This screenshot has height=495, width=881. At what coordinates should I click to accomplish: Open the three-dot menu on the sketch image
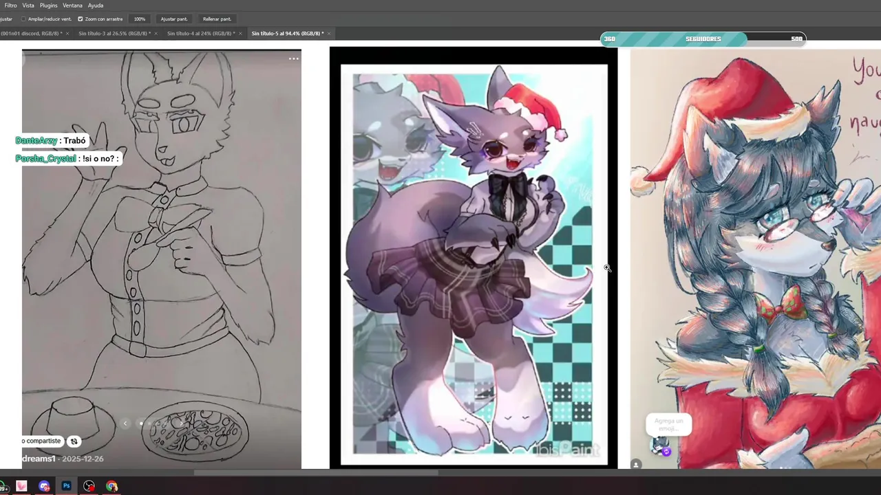[x=294, y=58]
